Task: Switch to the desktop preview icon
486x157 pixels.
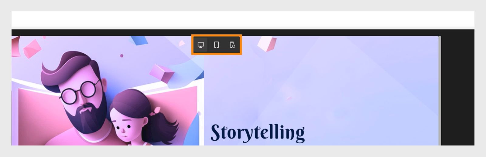Action: pyautogui.click(x=200, y=45)
